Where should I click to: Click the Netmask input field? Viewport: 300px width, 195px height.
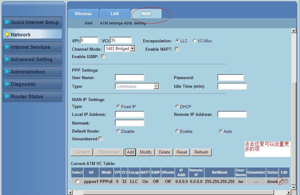[x=129, y=123]
